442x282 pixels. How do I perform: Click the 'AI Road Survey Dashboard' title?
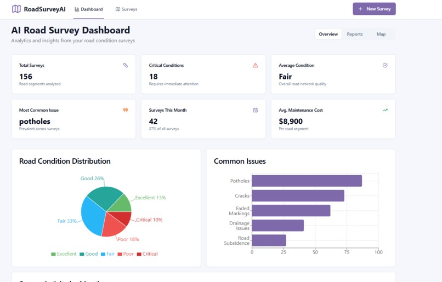(71, 30)
